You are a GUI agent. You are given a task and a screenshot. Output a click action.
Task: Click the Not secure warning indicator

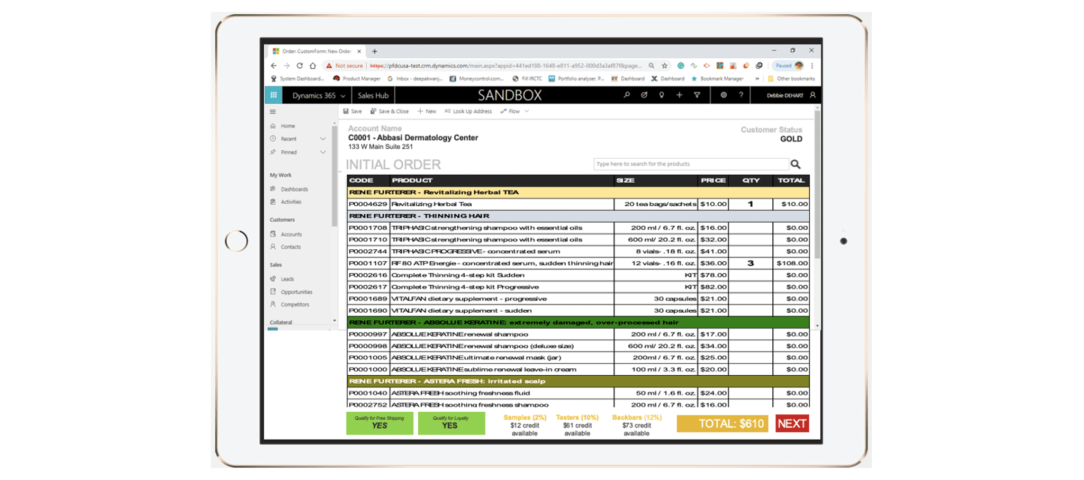[x=344, y=66]
